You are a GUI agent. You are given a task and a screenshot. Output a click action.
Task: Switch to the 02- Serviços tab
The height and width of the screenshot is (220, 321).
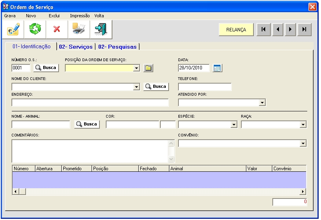[75, 47]
